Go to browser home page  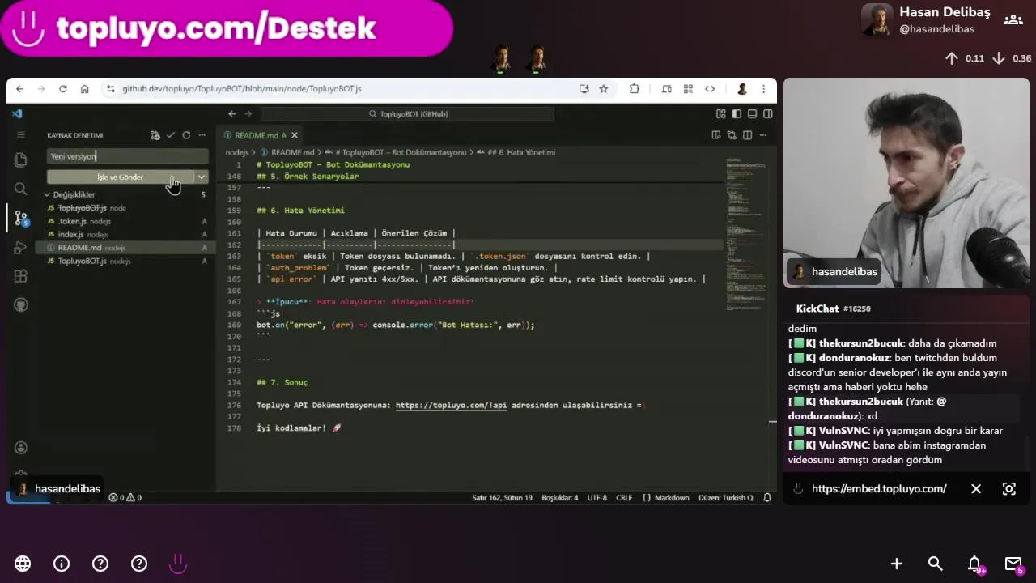[x=84, y=89]
